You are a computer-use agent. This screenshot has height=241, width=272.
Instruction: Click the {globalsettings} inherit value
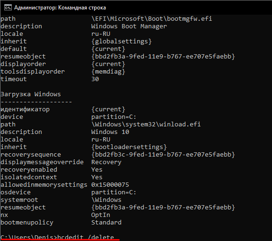(x=122, y=42)
